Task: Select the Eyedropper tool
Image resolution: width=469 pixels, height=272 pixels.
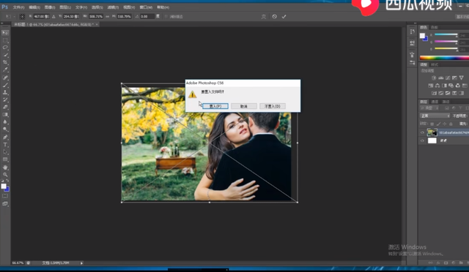Action: 5,70
